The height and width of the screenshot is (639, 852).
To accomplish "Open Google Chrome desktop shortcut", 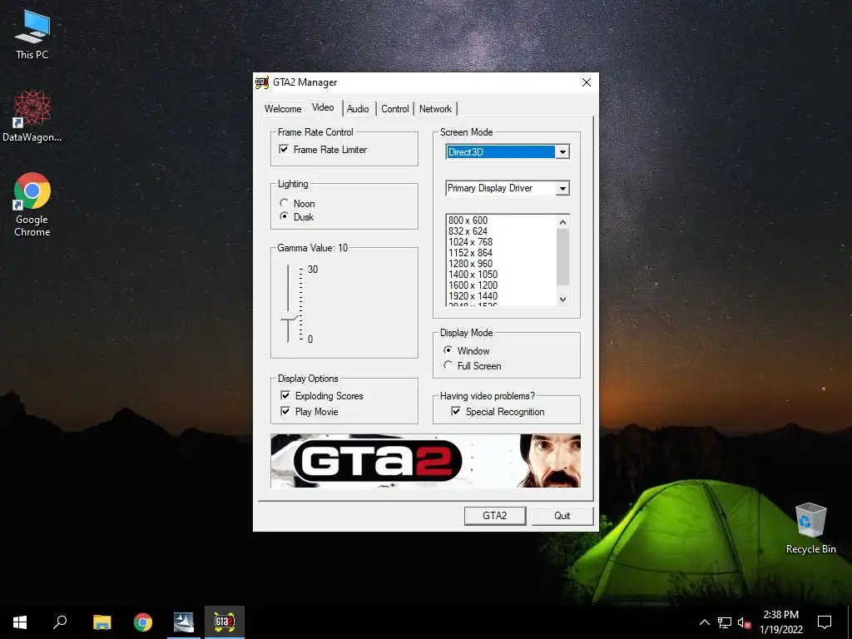I will pyautogui.click(x=32, y=205).
